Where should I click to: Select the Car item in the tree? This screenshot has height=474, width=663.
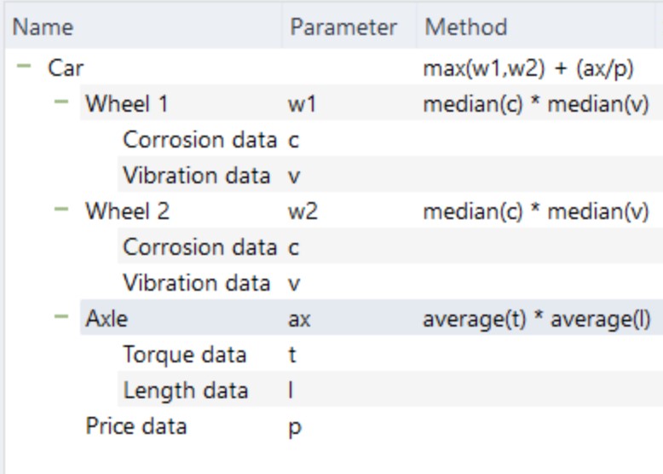pos(66,68)
